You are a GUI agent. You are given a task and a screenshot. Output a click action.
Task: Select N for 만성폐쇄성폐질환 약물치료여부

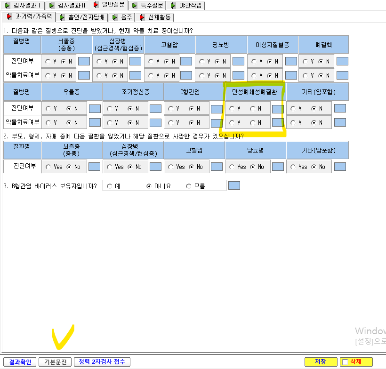[x=252, y=122]
